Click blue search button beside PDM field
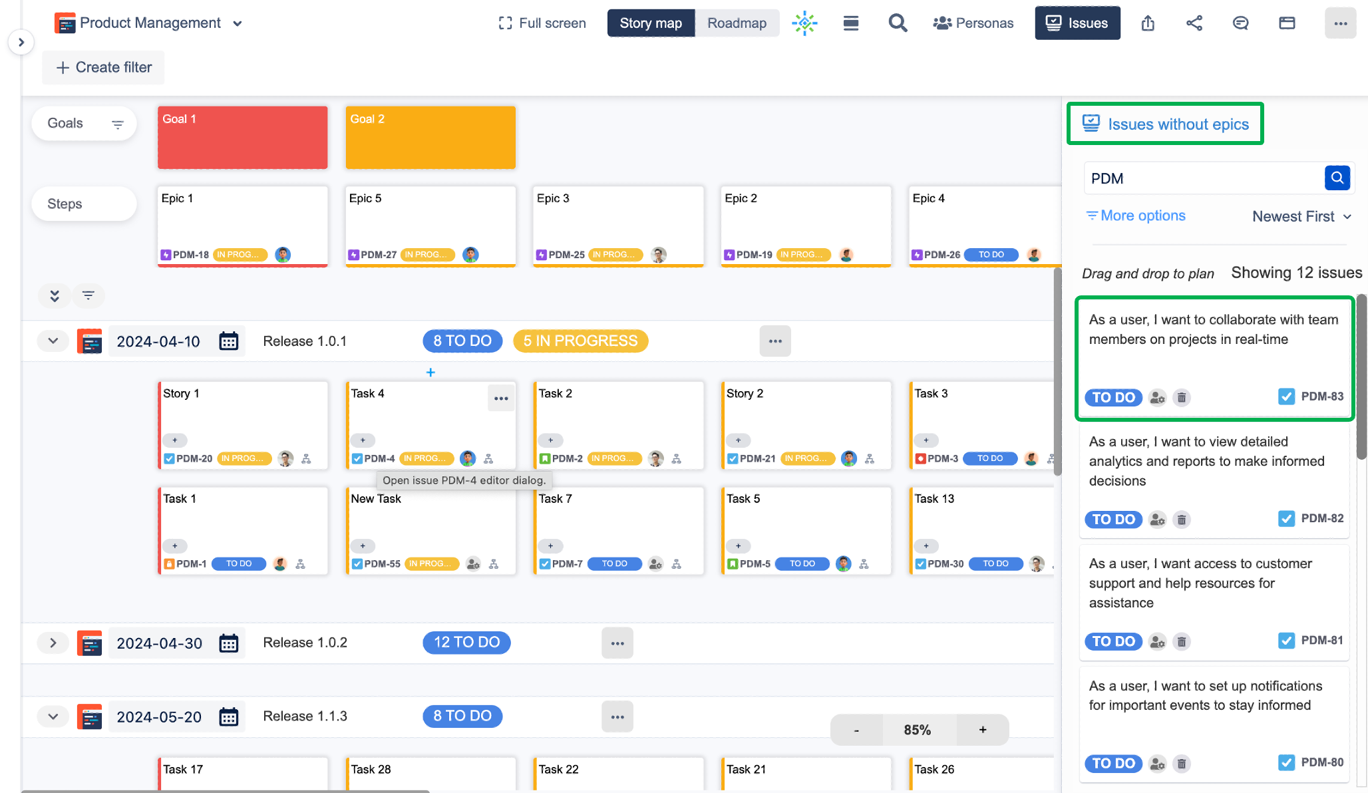The image size is (1368, 793). [1337, 178]
